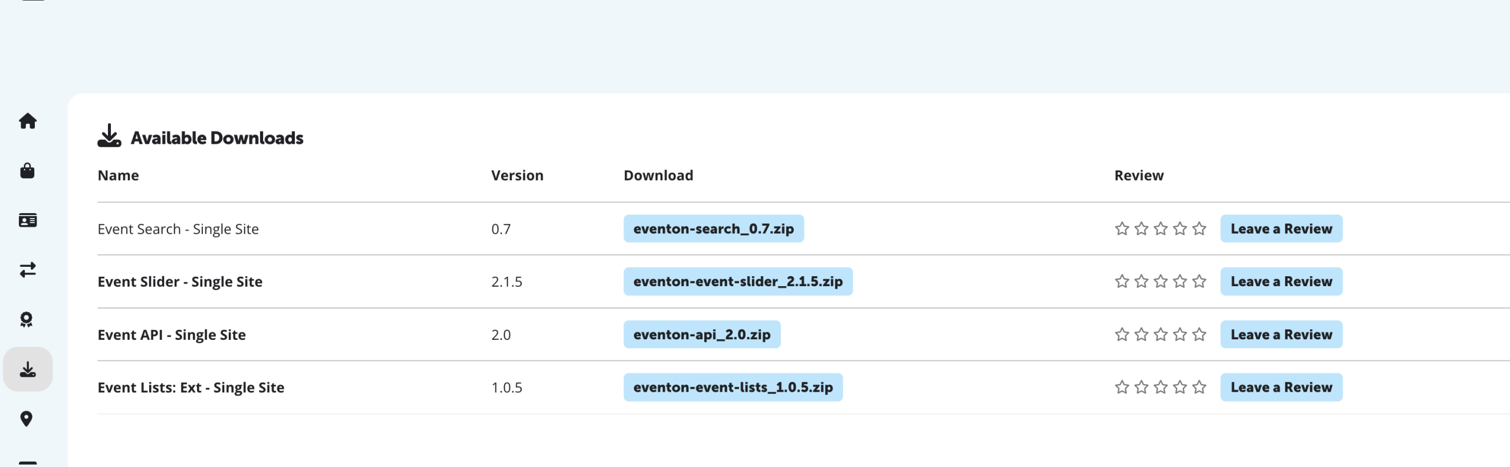
Task: Download eventon-search_0.7.zip
Action: tap(713, 228)
